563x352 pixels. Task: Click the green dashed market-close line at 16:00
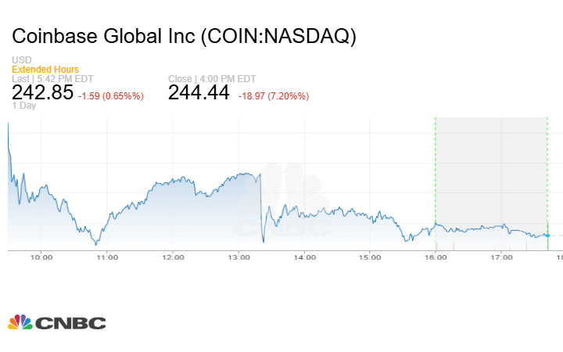click(x=435, y=172)
